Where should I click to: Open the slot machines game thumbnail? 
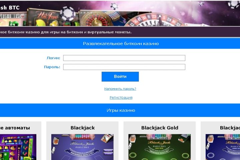pyautogui.click(x=18, y=147)
